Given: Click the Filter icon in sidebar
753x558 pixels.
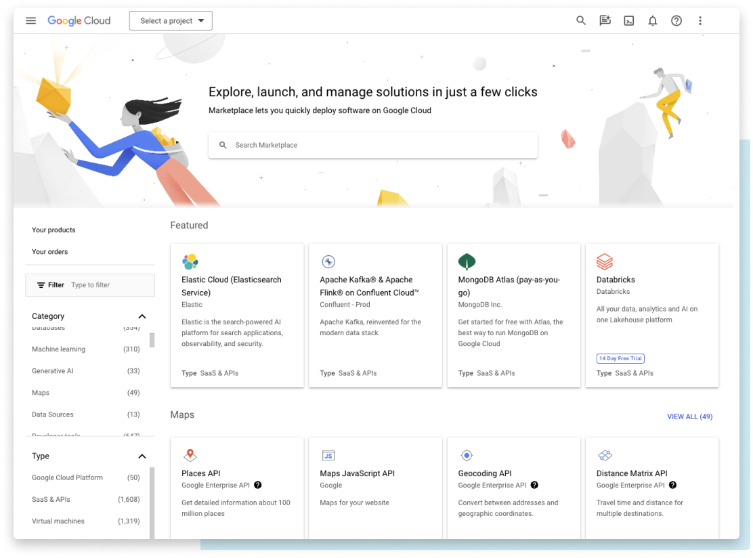Looking at the screenshot, I should (x=41, y=285).
